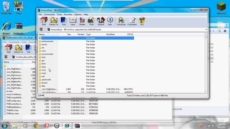This screenshot has width=230, height=129.
Task: Open Windows Explorer from taskbar
Action: [15, 126]
